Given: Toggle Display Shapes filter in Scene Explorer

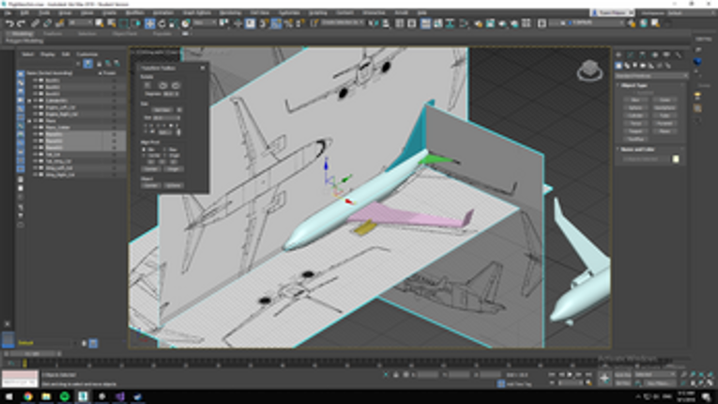Looking at the screenshot, I should point(21,83).
